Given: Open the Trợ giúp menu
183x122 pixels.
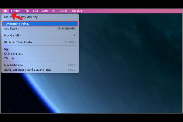Looking at the screenshot, I should click(x=77, y=11).
